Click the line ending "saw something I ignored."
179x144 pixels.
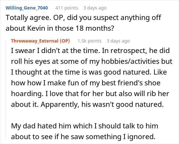pyautogui.click(x=83, y=137)
